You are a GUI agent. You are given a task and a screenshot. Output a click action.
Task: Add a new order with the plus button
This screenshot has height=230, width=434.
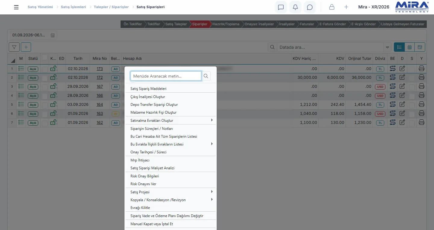pos(26,47)
